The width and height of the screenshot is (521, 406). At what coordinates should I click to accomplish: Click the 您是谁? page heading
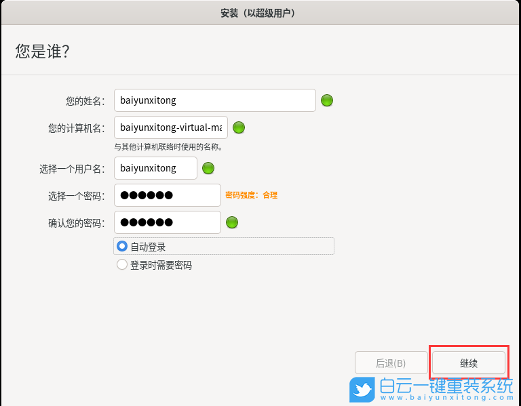click(42, 52)
